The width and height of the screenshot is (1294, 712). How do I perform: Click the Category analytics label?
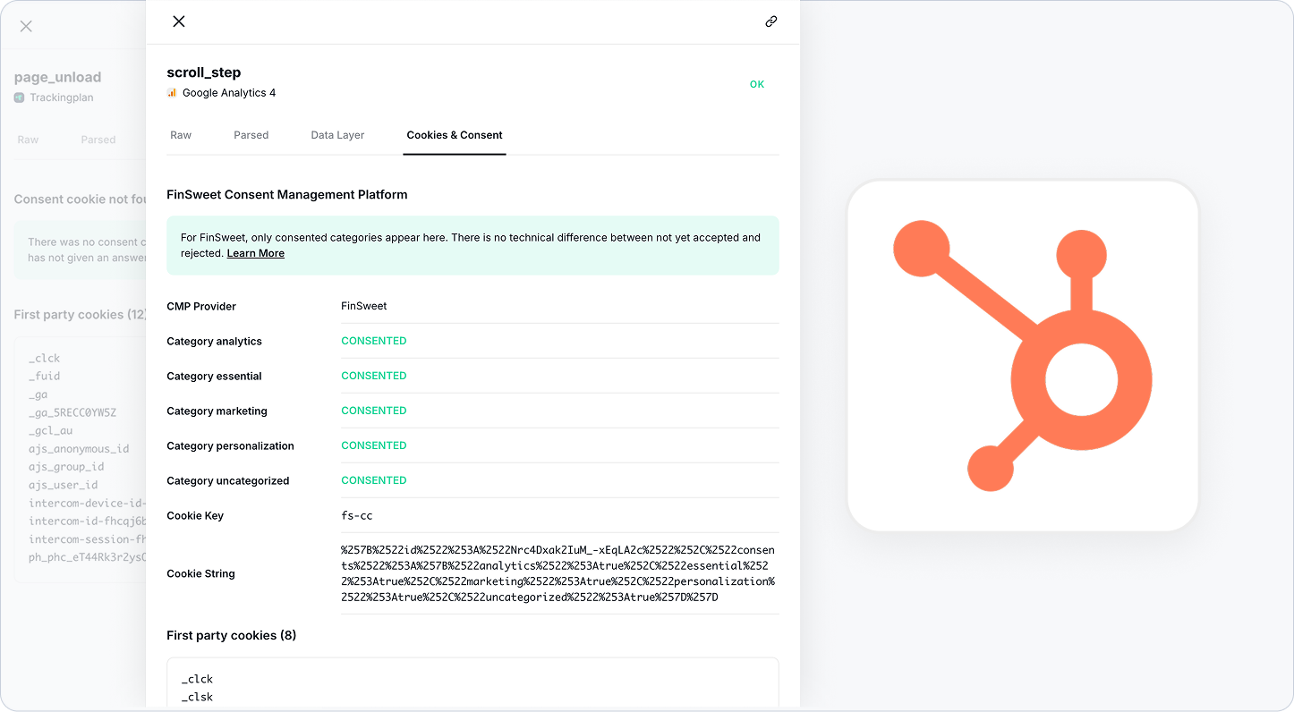(215, 341)
